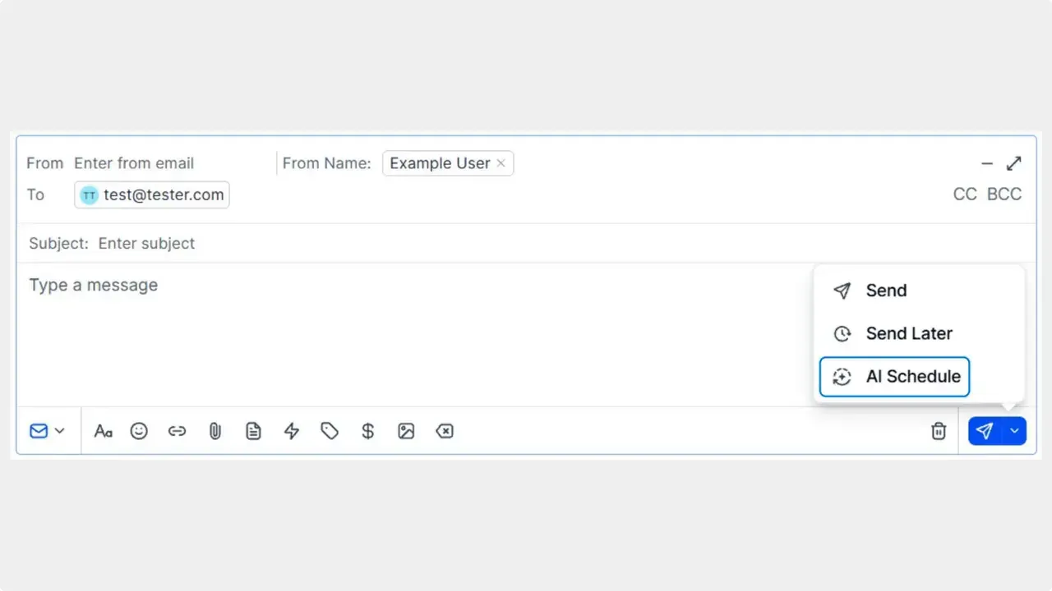
Task: Click Send in the popup menu
Action: tap(886, 291)
